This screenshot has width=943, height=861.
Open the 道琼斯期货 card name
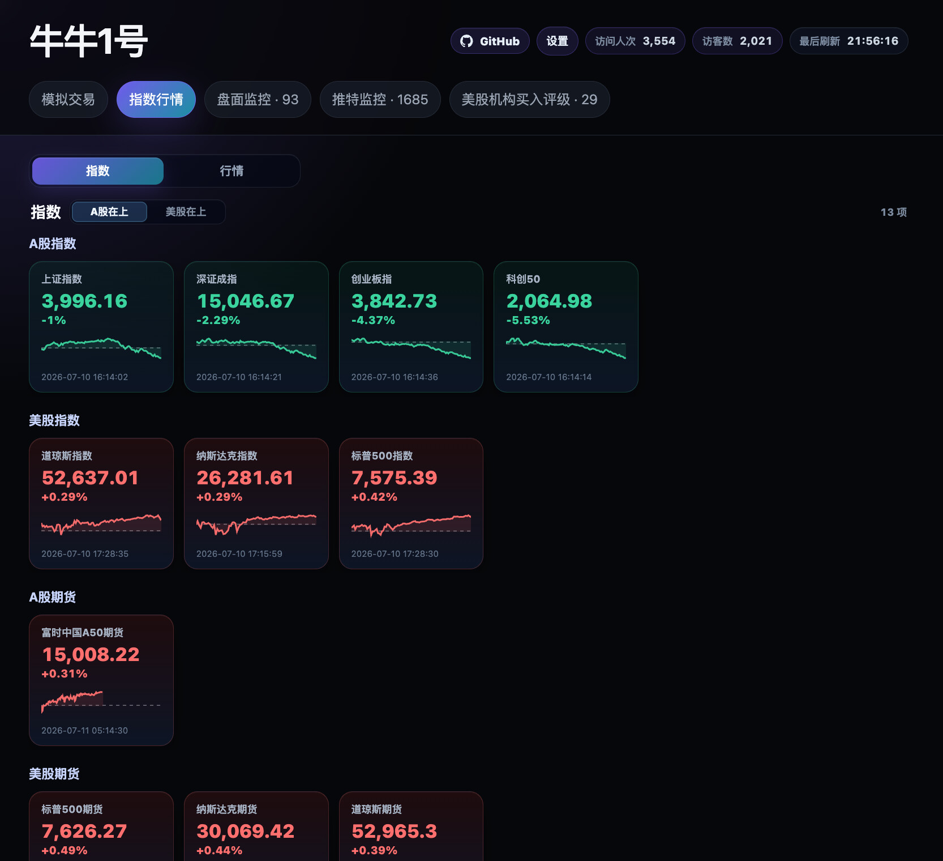click(x=376, y=809)
